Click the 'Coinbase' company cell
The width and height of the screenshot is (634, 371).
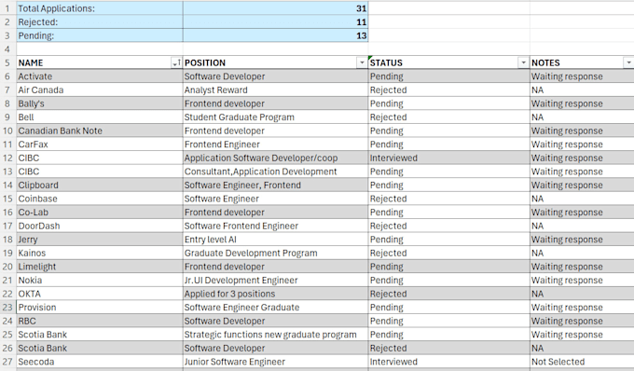(x=100, y=199)
